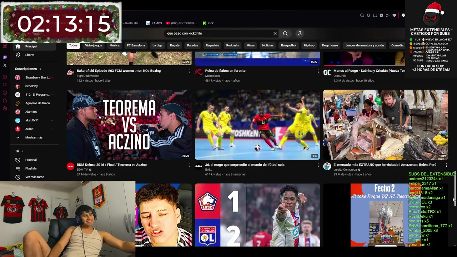Open the futsal Jó video thumbnail
The height and width of the screenshot is (257, 457).
pos(257,125)
